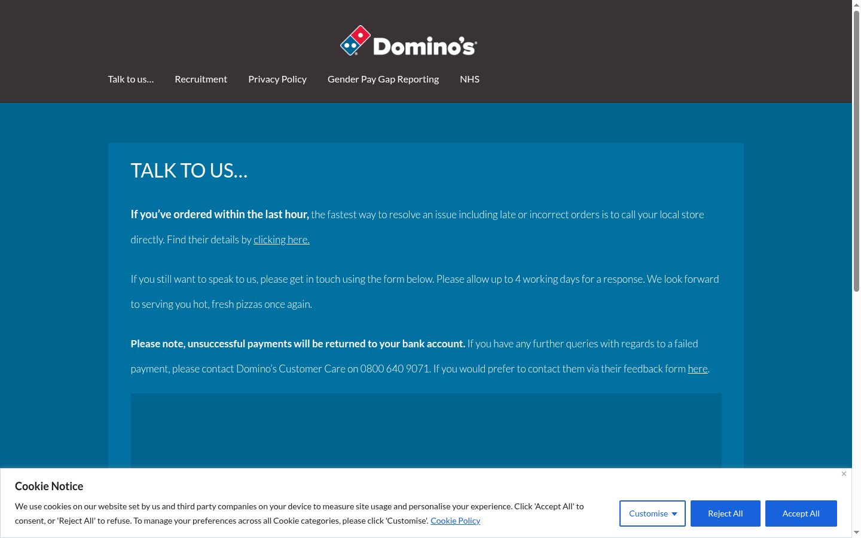Open the Customise dropdown
This screenshot has height=538, width=861.
(x=652, y=513)
